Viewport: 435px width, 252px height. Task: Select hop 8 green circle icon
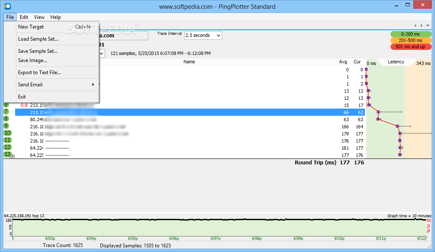coord(6,119)
